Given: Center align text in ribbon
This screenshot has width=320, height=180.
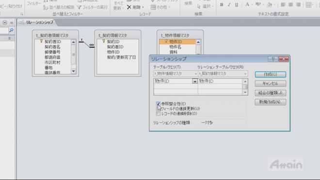Looking at the screenshot, I should pyautogui.click(x=290, y=4).
